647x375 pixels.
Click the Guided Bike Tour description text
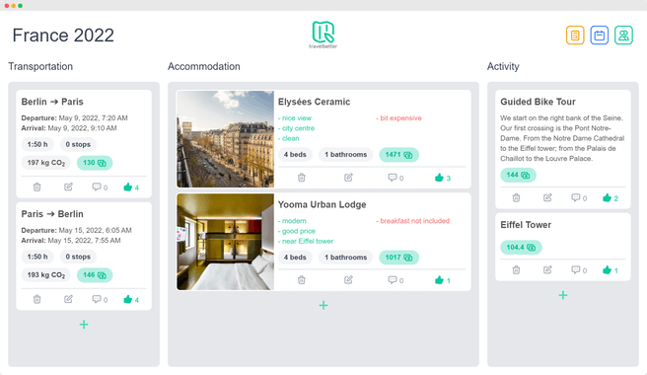click(562, 138)
